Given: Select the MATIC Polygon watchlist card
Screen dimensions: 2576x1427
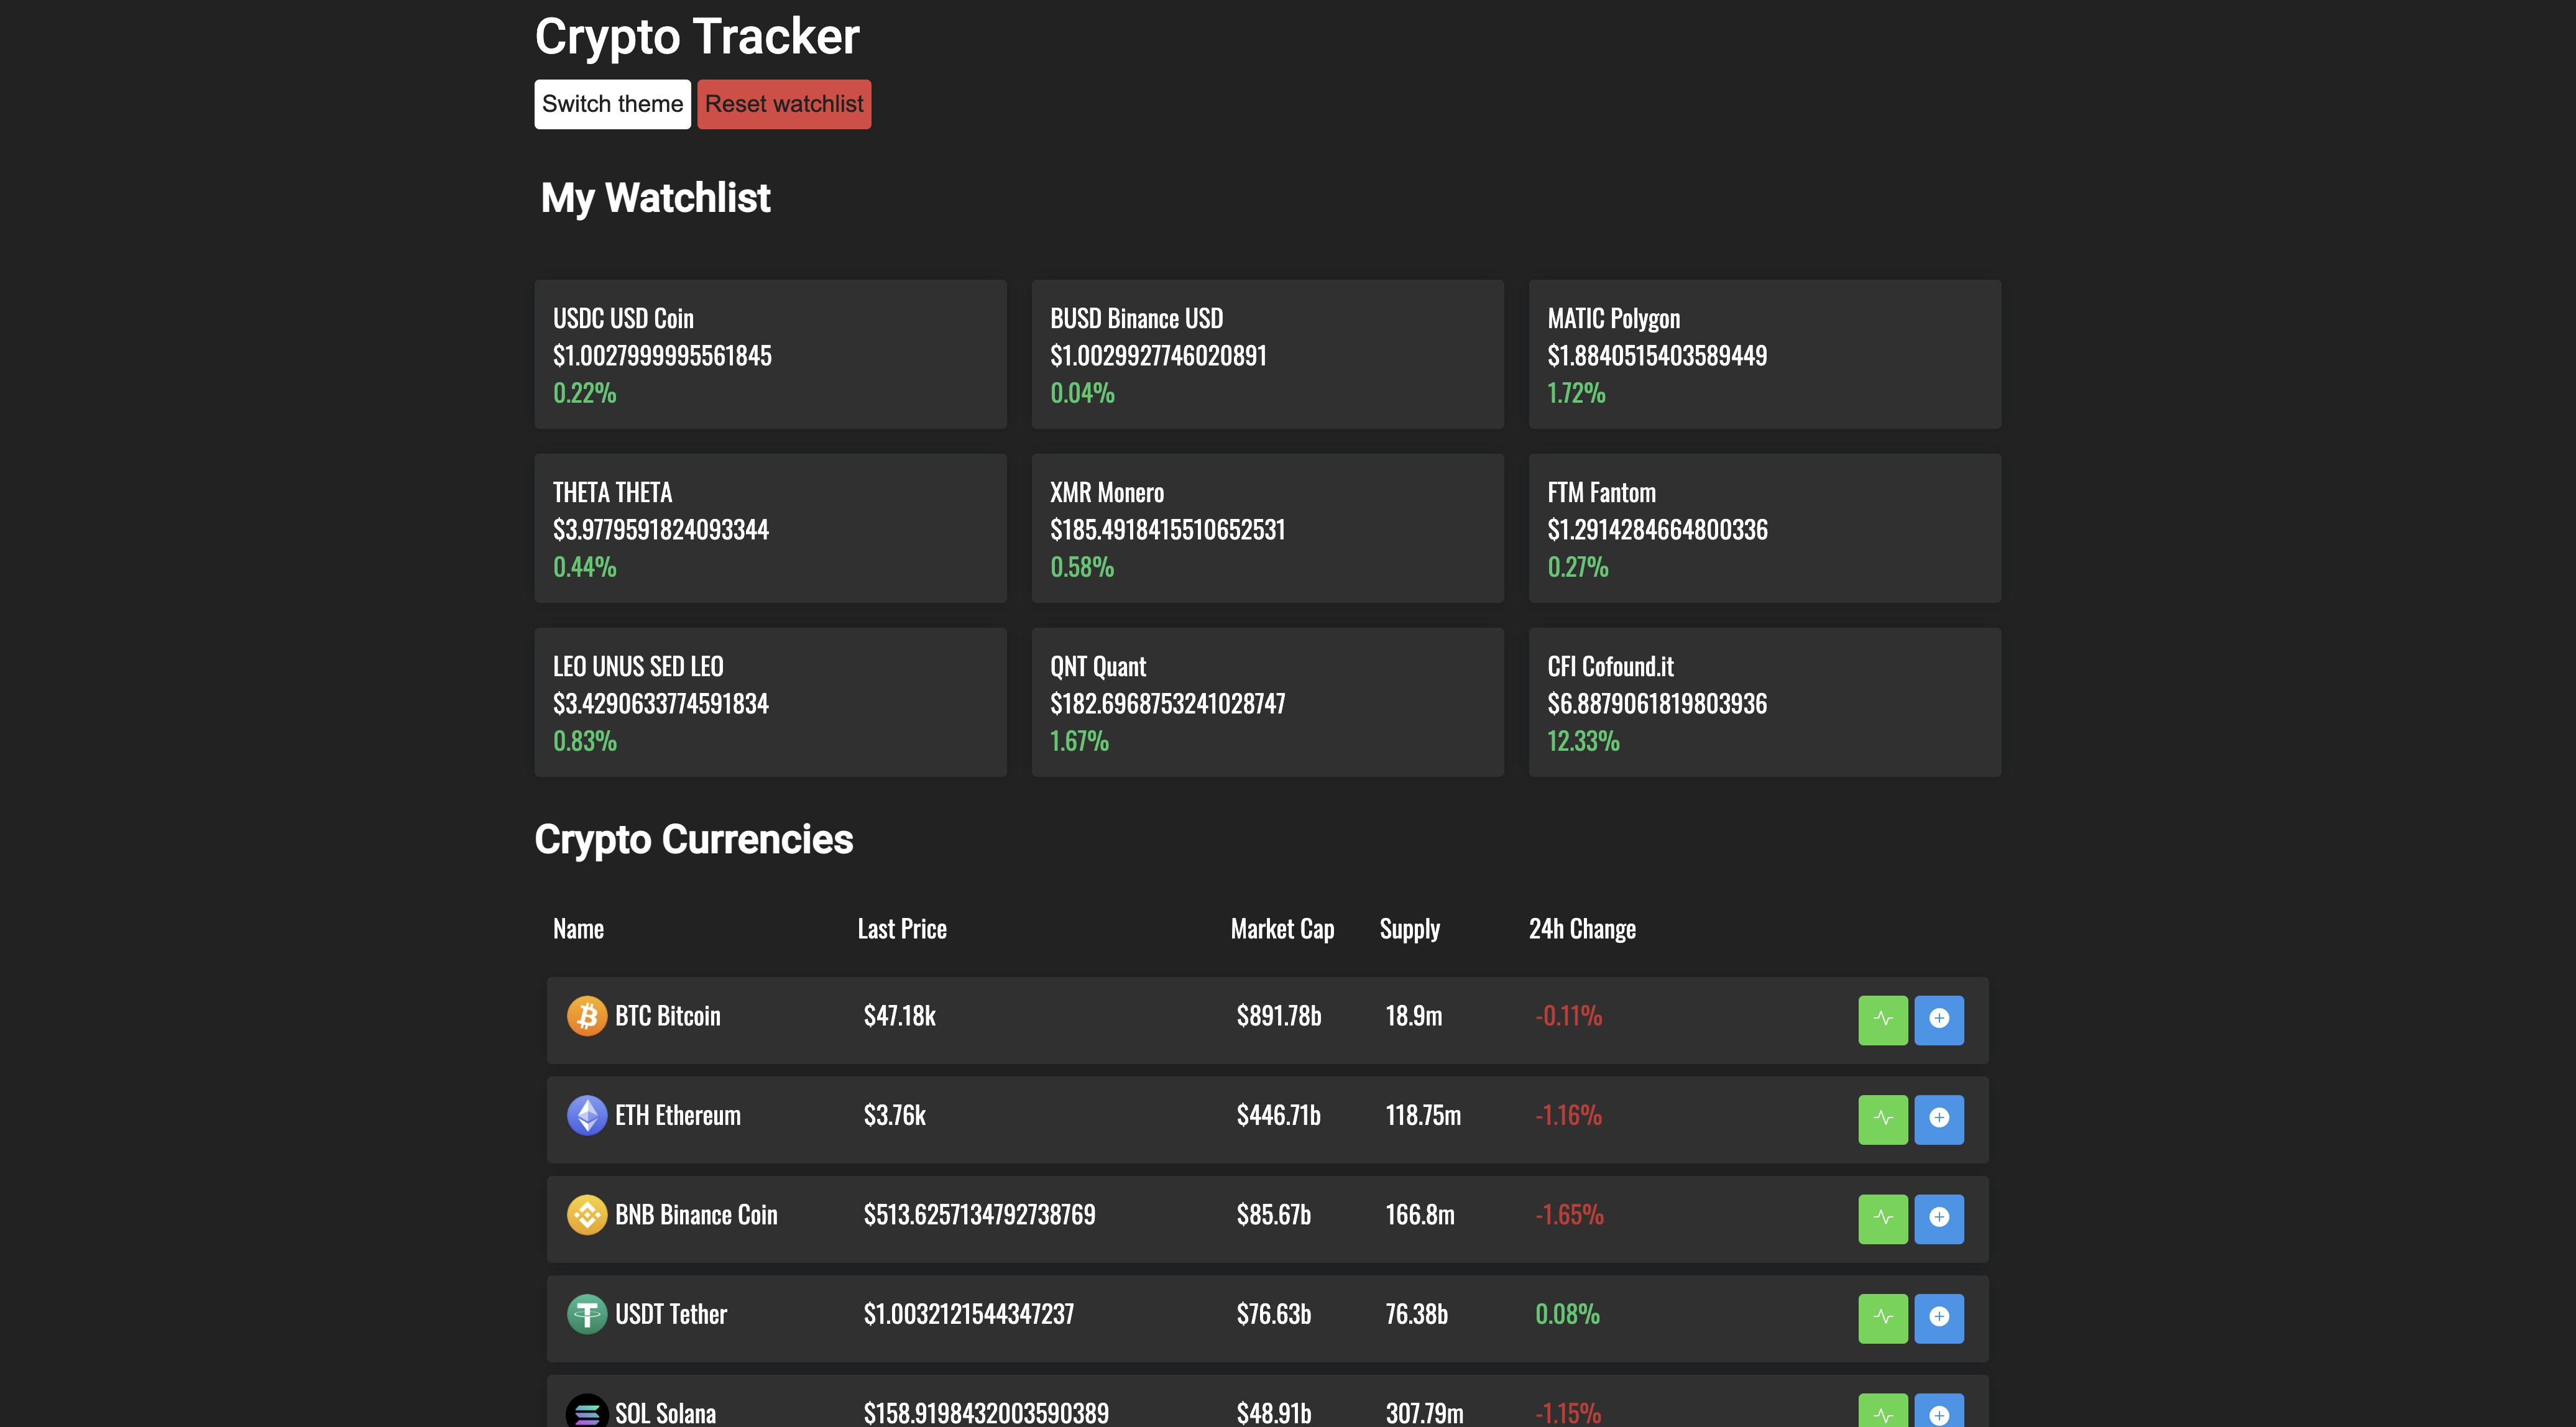Looking at the screenshot, I should pos(1764,354).
